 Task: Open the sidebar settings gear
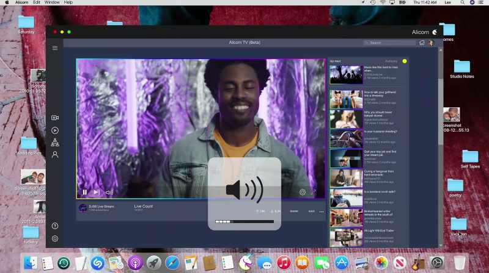click(x=55, y=238)
